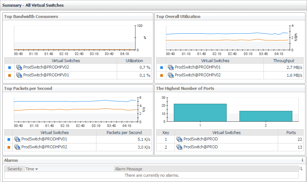Click the taller bar in the ports chart

click(200, 112)
